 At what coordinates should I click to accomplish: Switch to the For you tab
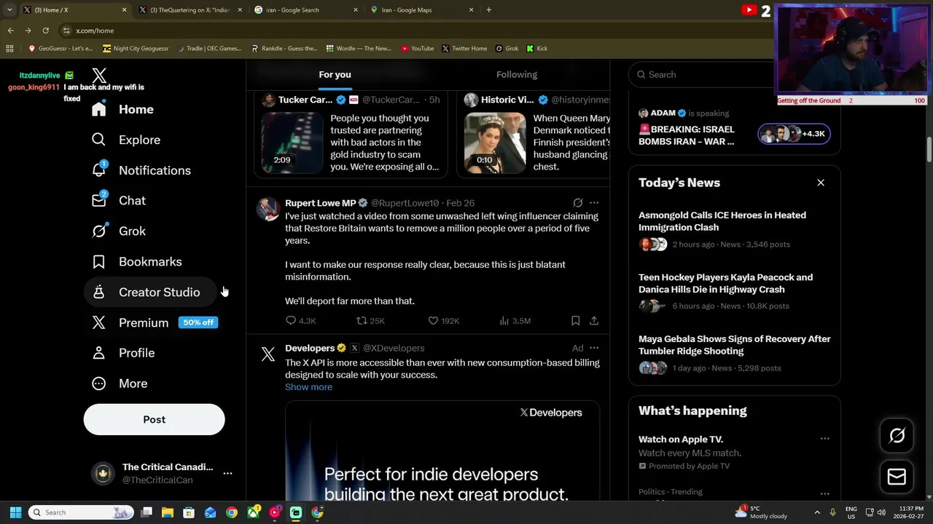point(335,74)
